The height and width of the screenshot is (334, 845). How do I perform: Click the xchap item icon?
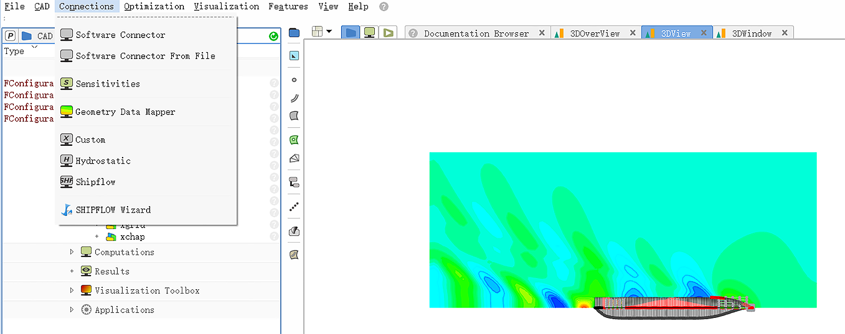tap(111, 237)
